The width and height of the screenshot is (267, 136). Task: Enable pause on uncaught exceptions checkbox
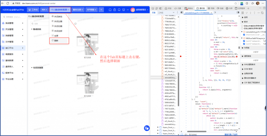click(x=242, y=26)
